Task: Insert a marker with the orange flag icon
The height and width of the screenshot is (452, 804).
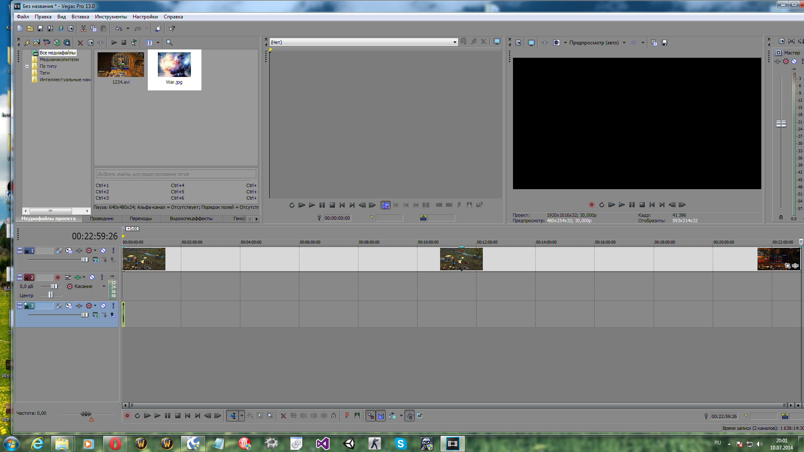Action: [347, 416]
